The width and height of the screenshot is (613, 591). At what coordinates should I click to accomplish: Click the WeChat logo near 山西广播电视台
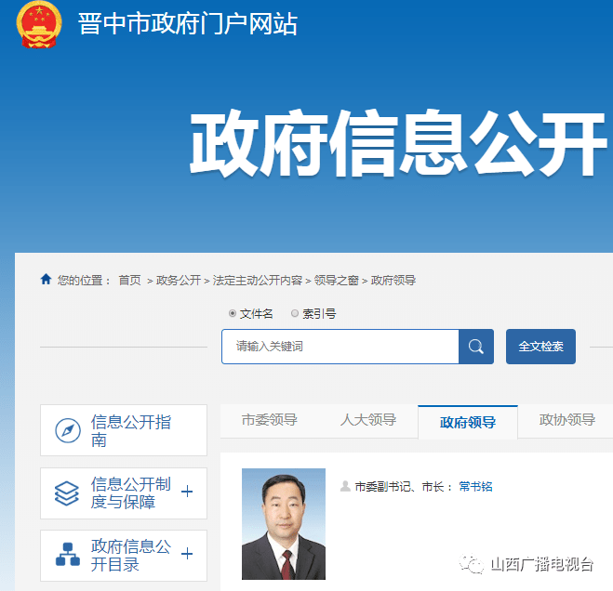click(x=472, y=564)
